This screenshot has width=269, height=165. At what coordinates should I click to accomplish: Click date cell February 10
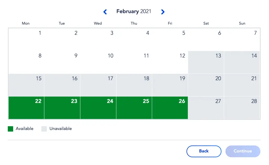(98, 62)
